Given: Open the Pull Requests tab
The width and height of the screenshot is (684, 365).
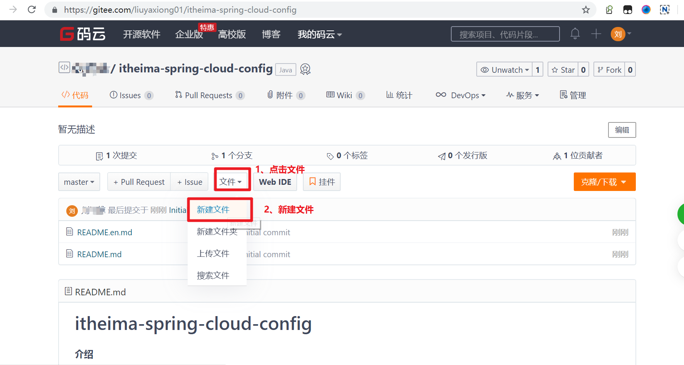Looking at the screenshot, I should [x=210, y=95].
